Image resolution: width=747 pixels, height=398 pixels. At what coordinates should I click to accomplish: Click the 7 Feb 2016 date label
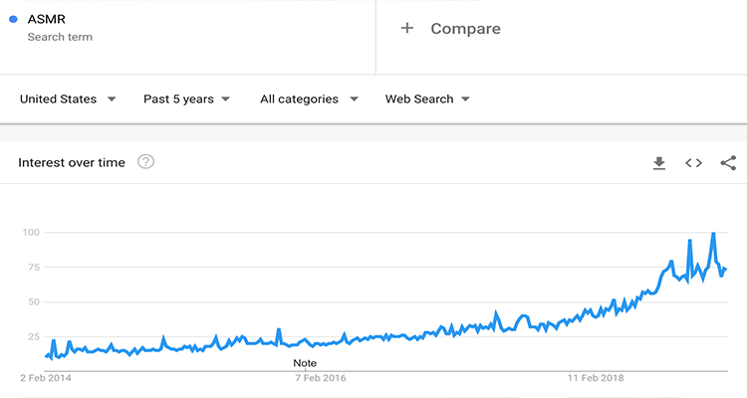[x=321, y=378]
